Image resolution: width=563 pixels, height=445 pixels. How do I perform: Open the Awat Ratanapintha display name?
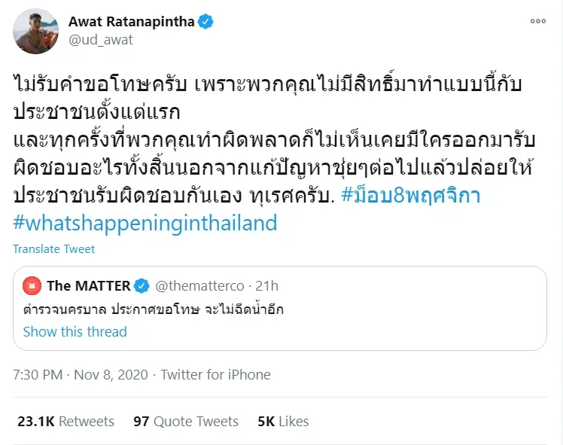132,22
